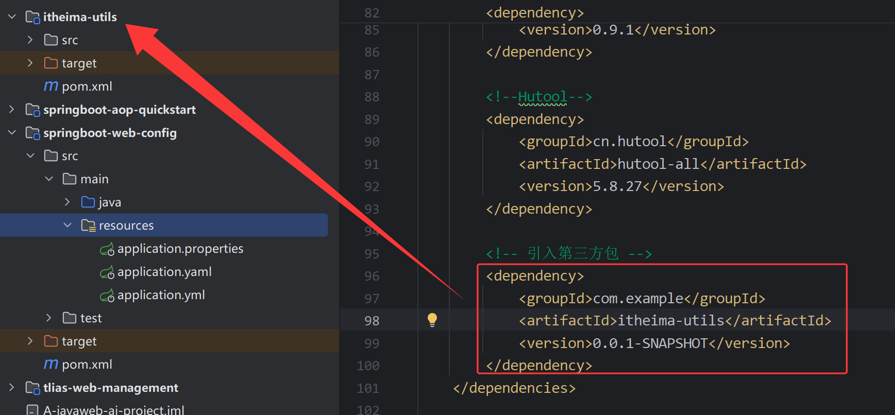The image size is (895, 415).
Task: Click the src folder icon under itheima-utils
Action: [51, 40]
